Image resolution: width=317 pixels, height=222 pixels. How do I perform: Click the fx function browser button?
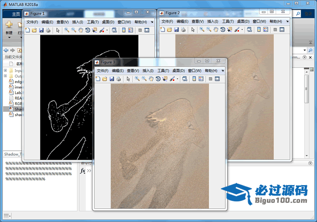(x=82, y=171)
